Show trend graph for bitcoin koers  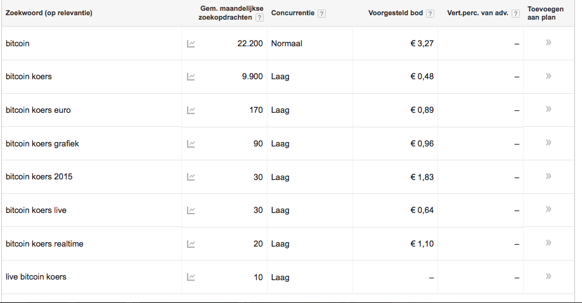point(191,77)
